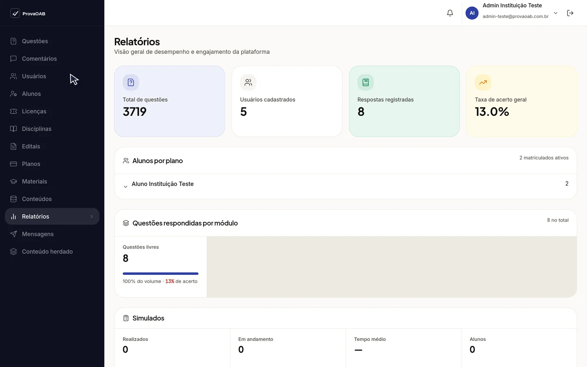Click the Questões livres volume progress bar
The image size is (587, 367).
[161, 274]
